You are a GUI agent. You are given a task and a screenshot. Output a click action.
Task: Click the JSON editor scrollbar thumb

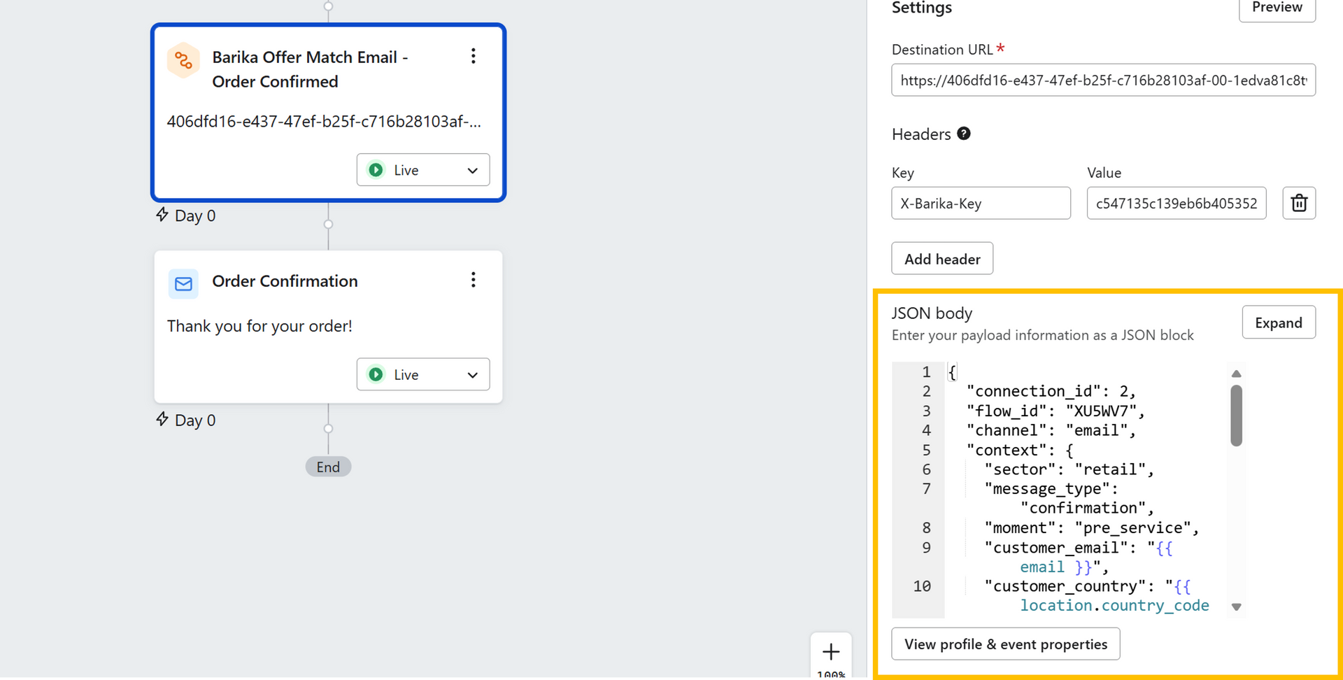pos(1236,415)
